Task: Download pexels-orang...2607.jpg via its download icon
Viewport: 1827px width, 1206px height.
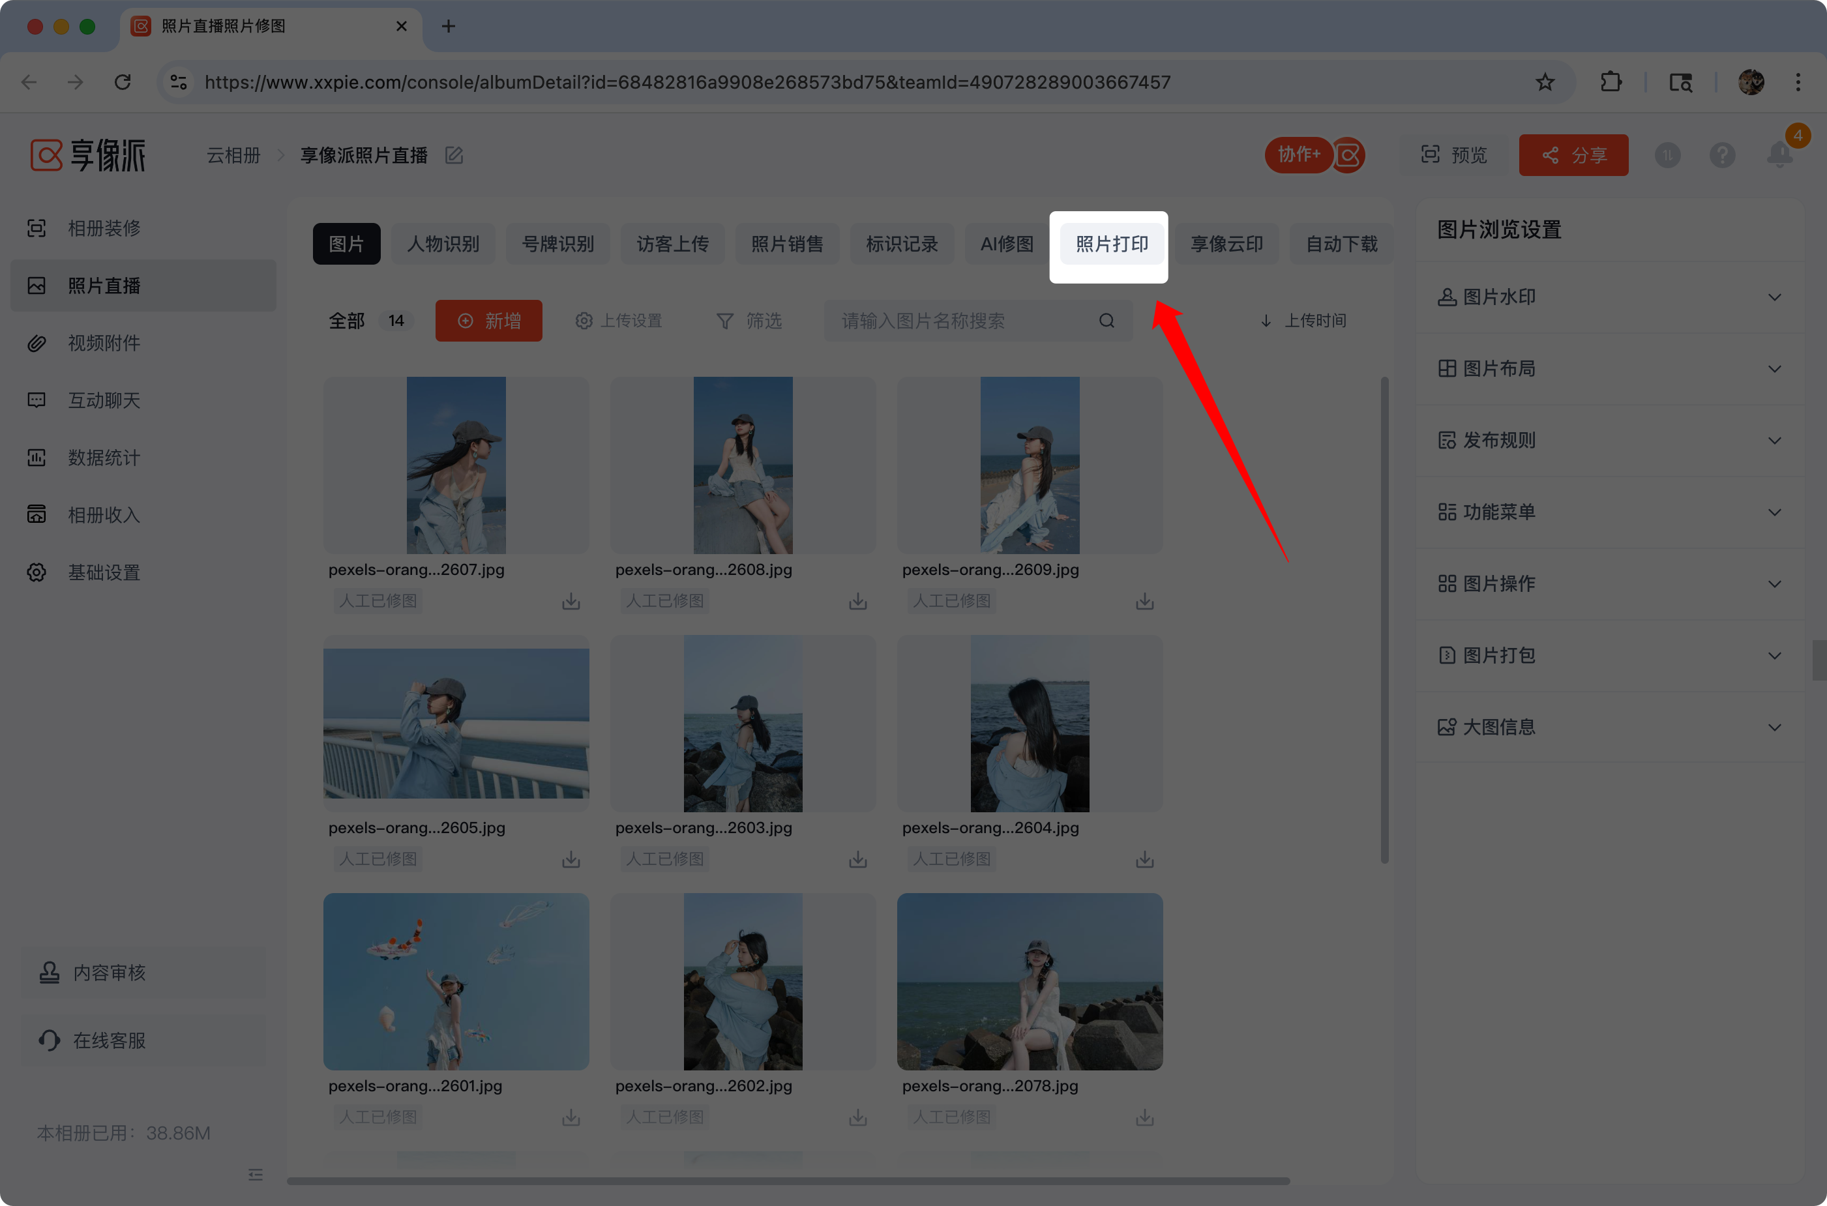Action: [x=571, y=602]
